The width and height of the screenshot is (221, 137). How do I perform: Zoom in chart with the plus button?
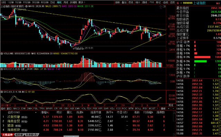click(x=169, y=109)
